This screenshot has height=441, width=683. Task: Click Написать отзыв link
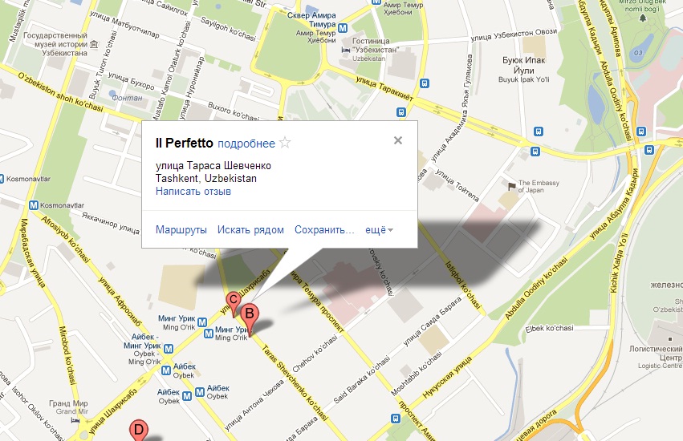[193, 191]
